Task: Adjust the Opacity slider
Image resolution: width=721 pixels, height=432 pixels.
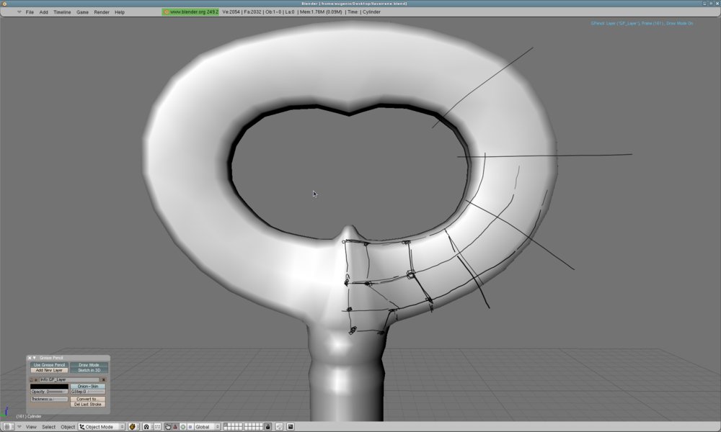Action: tap(49, 392)
